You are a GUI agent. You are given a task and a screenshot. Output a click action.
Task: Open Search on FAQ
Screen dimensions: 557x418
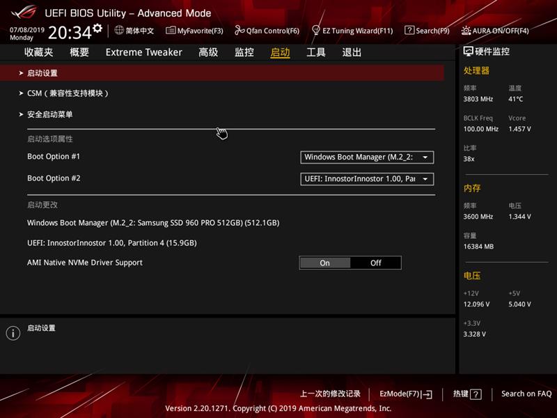point(526,394)
